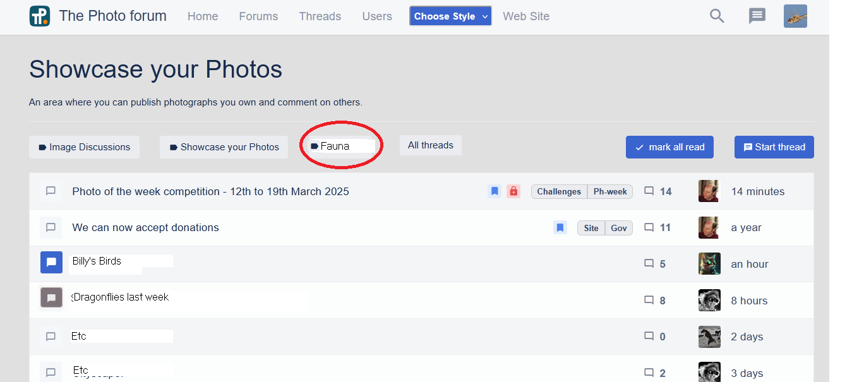Open the user profile avatar in header
The width and height of the screenshot is (852, 382).
pos(795,16)
